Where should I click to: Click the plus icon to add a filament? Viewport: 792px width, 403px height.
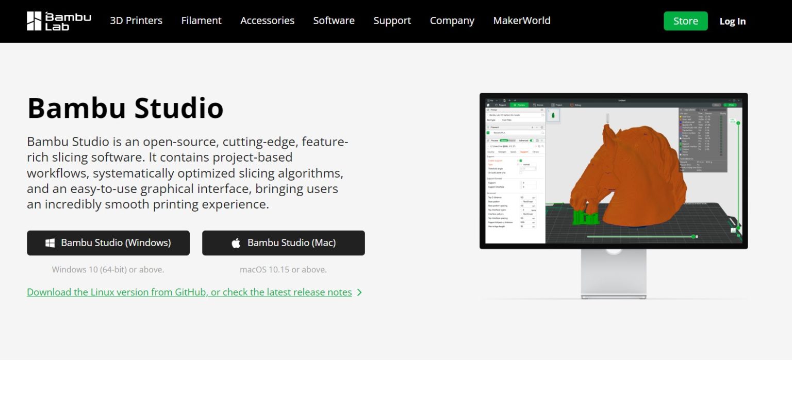coord(532,127)
